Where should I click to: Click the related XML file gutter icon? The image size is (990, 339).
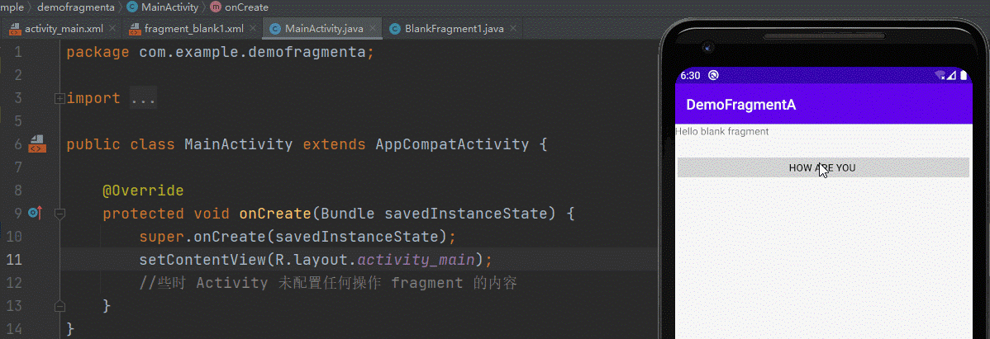coord(36,144)
